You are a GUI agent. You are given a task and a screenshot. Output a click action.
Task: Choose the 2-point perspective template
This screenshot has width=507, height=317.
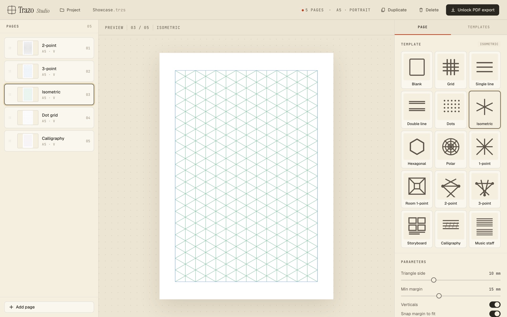click(451, 189)
